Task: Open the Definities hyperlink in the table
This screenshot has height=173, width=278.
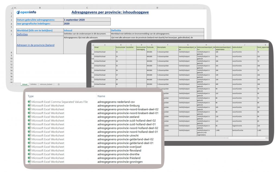Action: click(22, 34)
